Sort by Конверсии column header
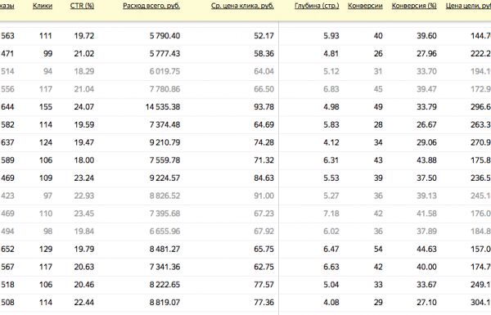The width and height of the screenshot is (491, 315). click(365, 6)
